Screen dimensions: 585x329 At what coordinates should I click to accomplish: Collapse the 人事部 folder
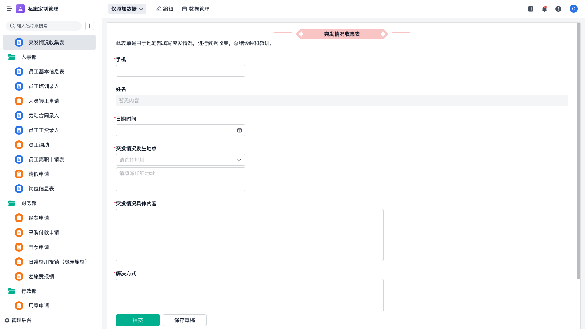(12, 57)
